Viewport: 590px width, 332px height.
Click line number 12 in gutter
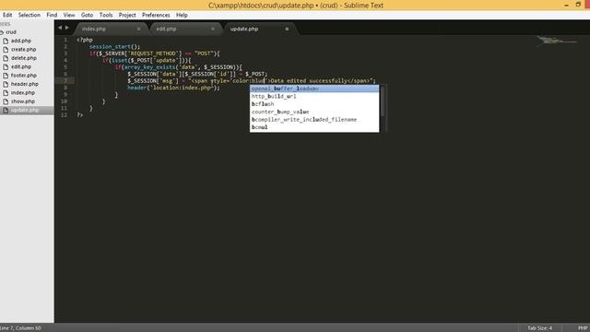(64, 115)
